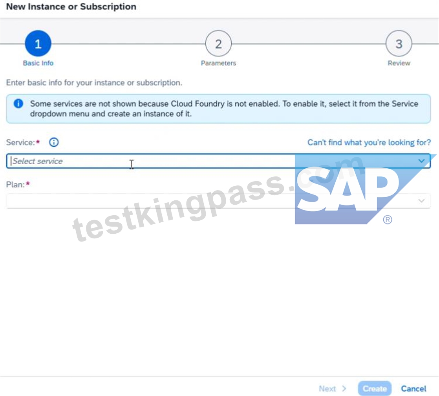Click the blue info icon in message strip
Image resolution: width=439 pixels, height=396 pixels.
point(18,104)
